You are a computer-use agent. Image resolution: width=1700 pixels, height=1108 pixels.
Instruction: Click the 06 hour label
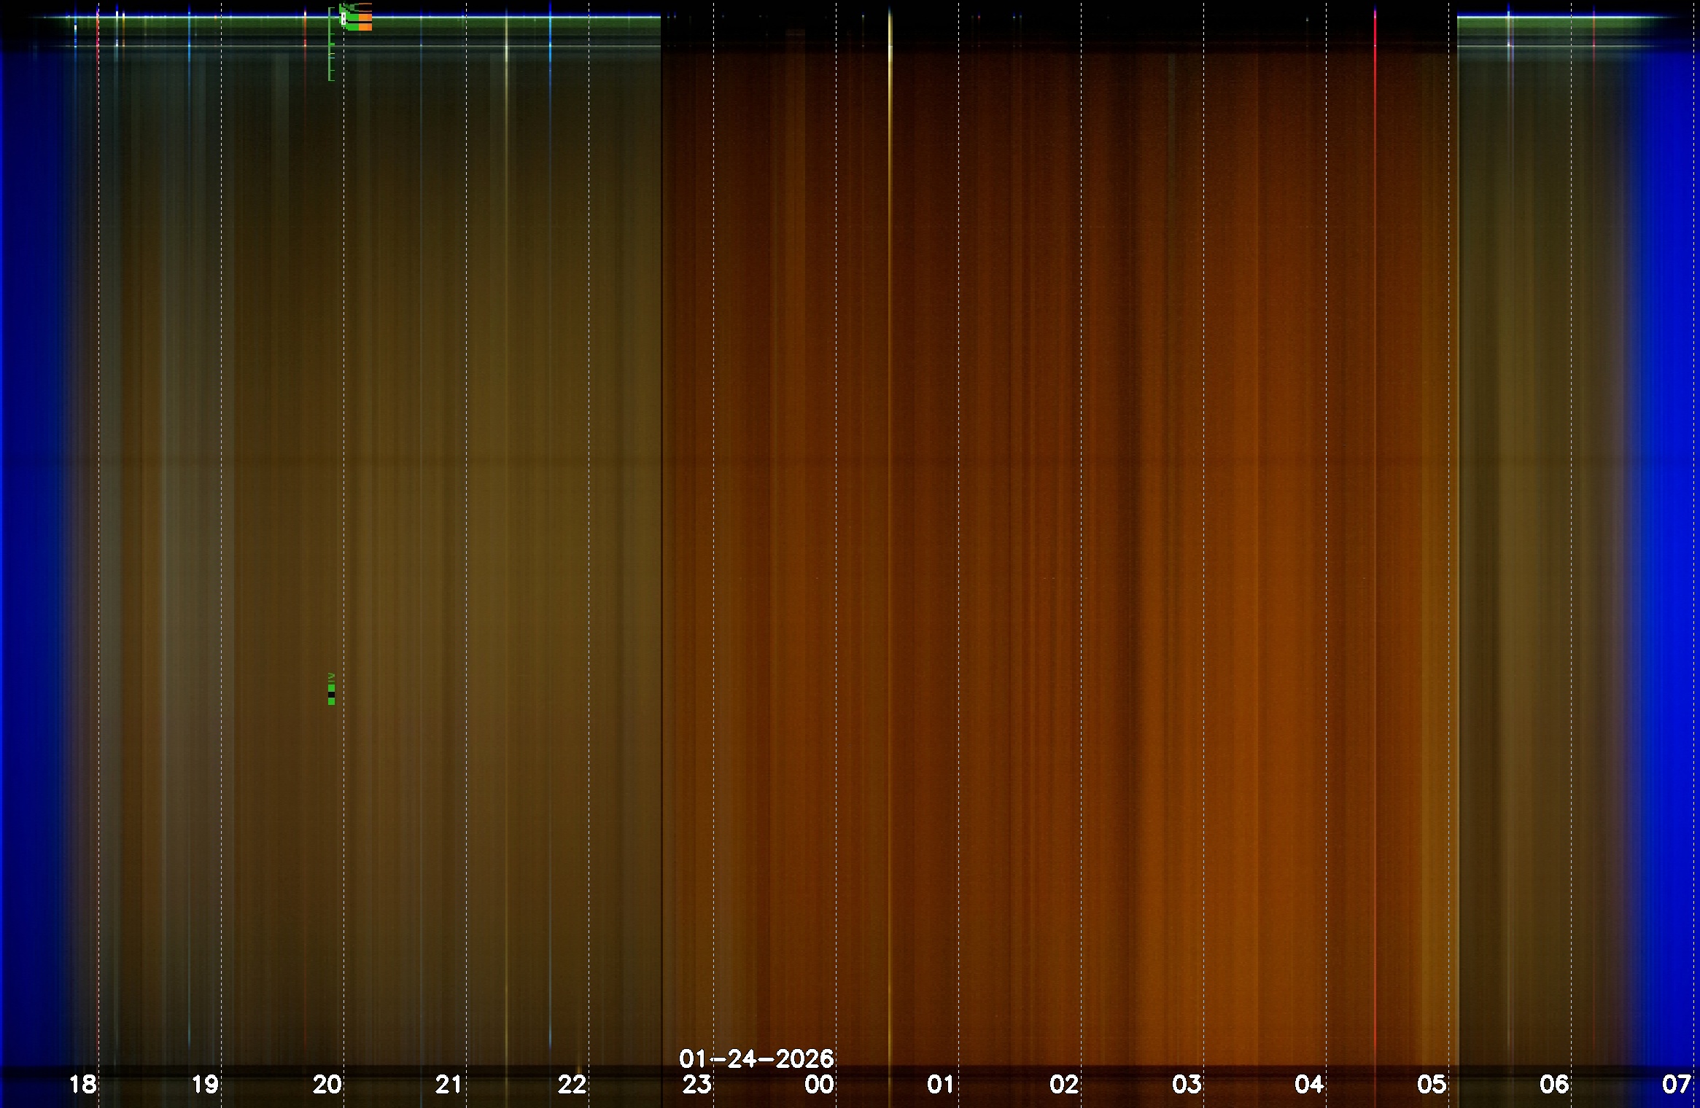click(1554, 1085)
